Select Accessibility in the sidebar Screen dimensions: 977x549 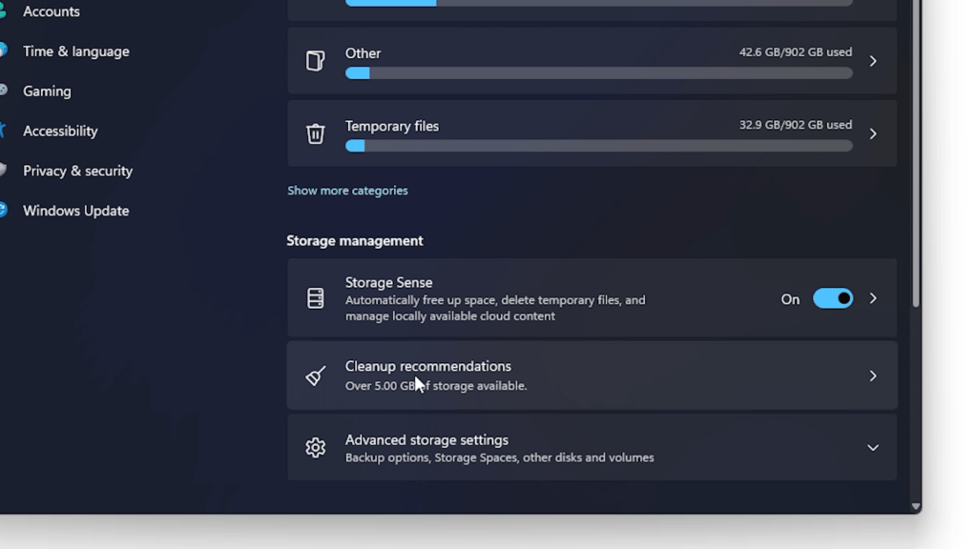(x=60, y=131)
